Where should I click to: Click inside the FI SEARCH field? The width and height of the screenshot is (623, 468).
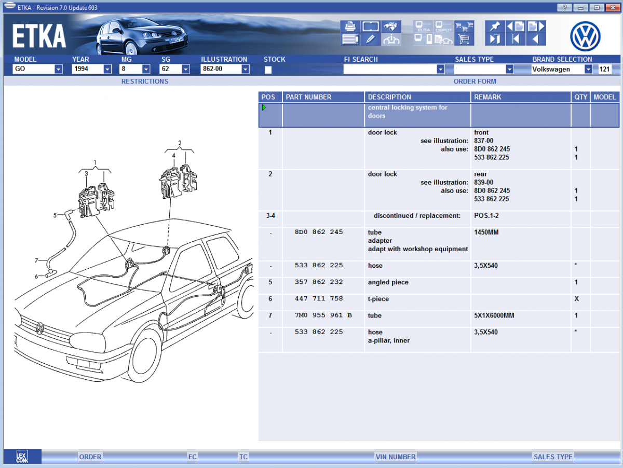tap(389, 69)
